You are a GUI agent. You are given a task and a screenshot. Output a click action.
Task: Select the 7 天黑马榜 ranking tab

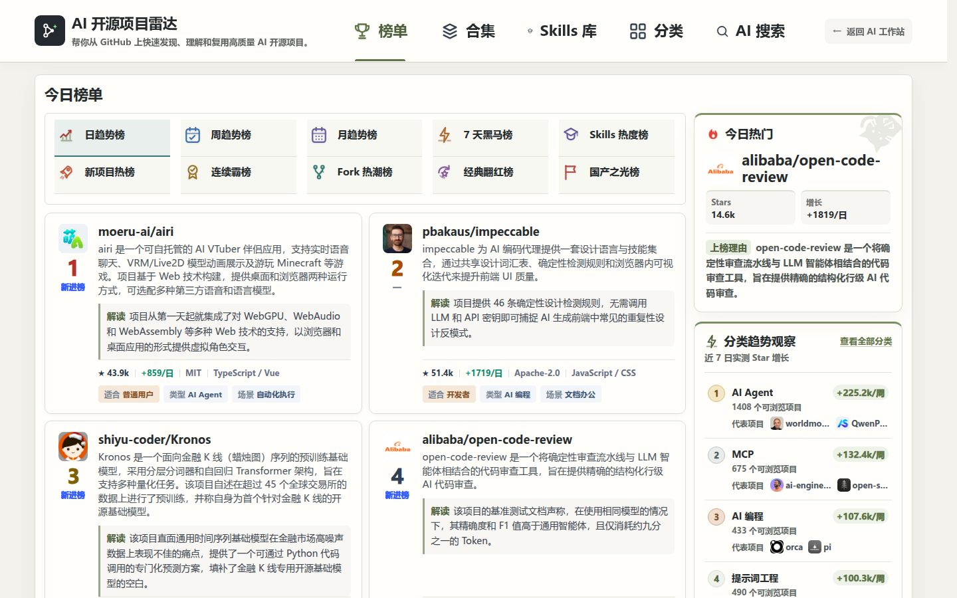490,138
